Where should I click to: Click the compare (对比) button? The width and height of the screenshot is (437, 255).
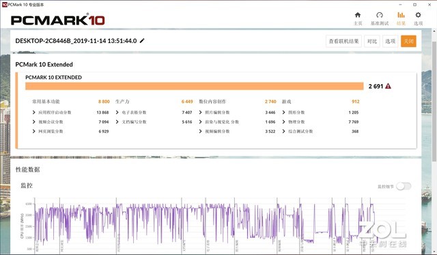click(372, 41)
